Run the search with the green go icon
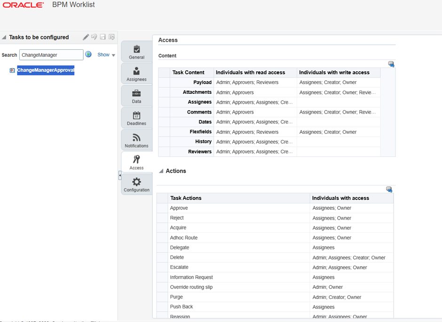The height and width of the screenshot is (322, 442). coord(88,54)
